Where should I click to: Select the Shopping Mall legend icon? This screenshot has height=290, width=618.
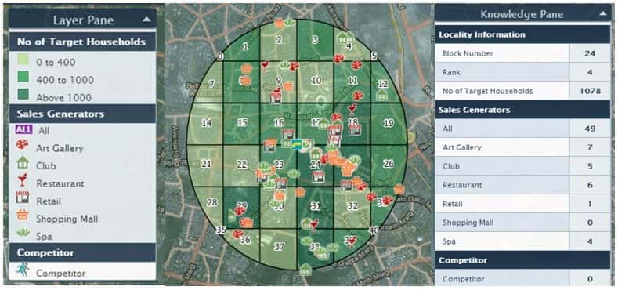point(23,215)
